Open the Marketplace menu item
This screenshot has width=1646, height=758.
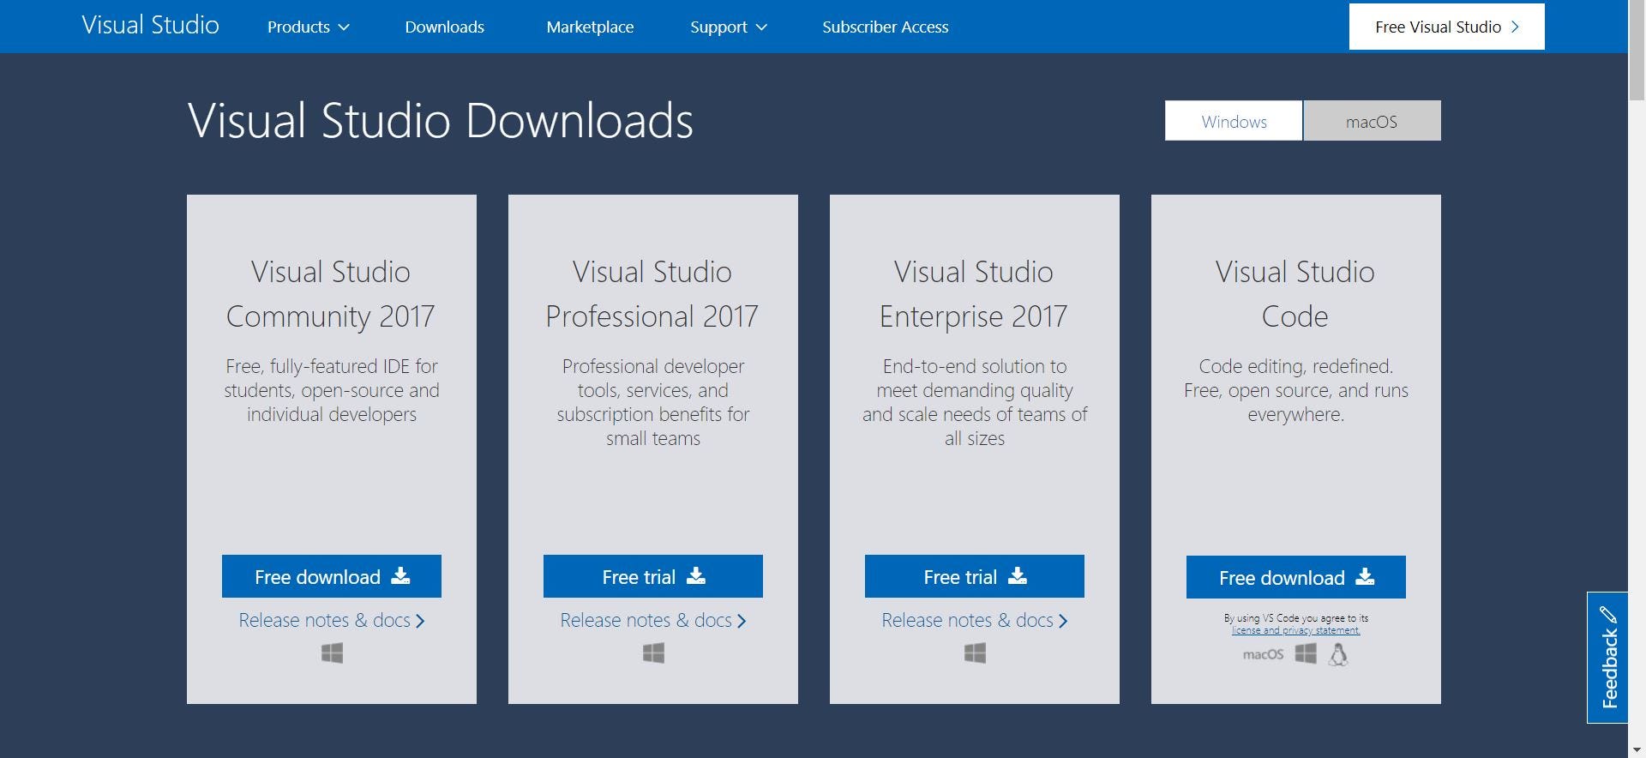pyautogui.click(x=590, y=27)
